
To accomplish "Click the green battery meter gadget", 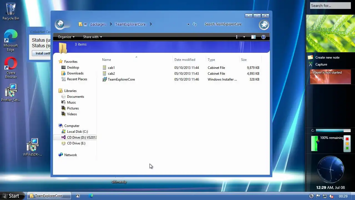I will point(314,143).
